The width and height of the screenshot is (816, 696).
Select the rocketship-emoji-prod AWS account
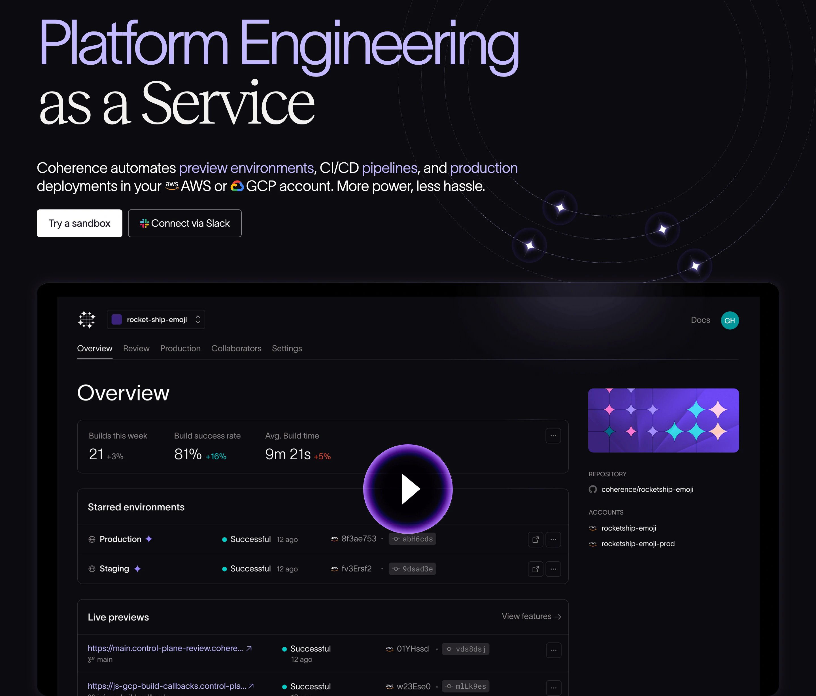[x=638, y=544]
